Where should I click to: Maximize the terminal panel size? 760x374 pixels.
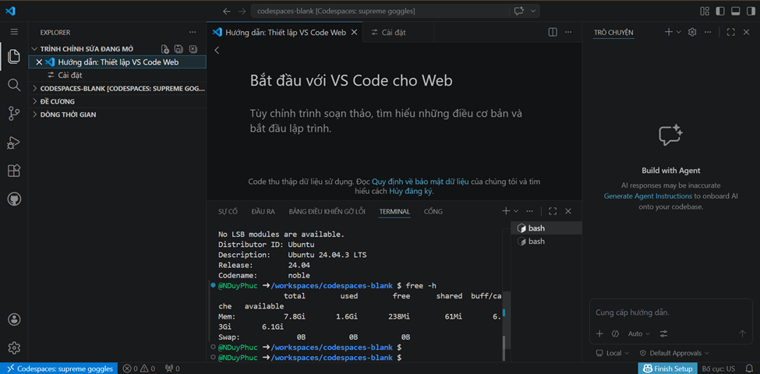click(x=553, y=211)
